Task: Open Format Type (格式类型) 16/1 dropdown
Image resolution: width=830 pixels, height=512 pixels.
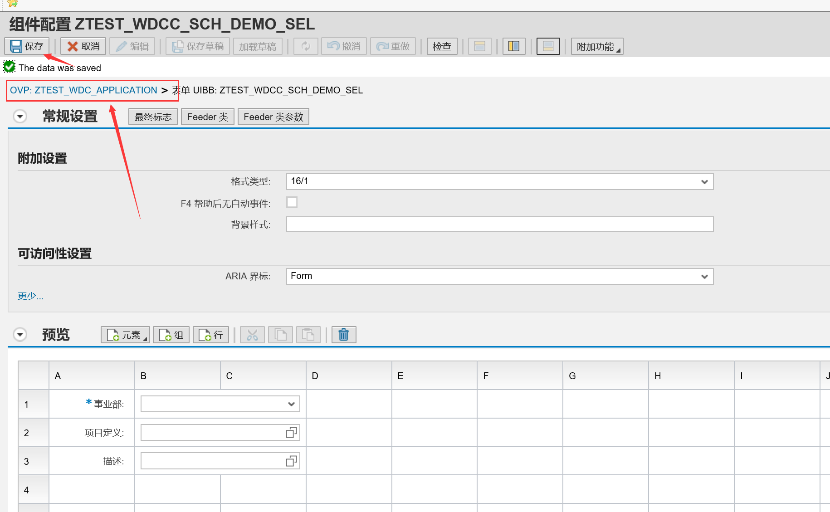Action: tap(500, 181)
